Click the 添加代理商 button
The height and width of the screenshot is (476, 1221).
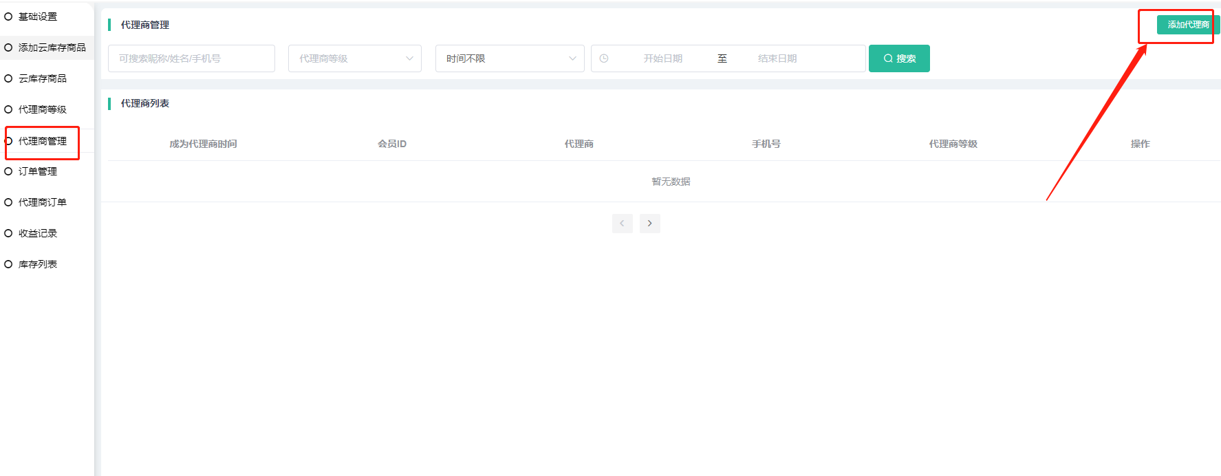[x=1187, y=25]
